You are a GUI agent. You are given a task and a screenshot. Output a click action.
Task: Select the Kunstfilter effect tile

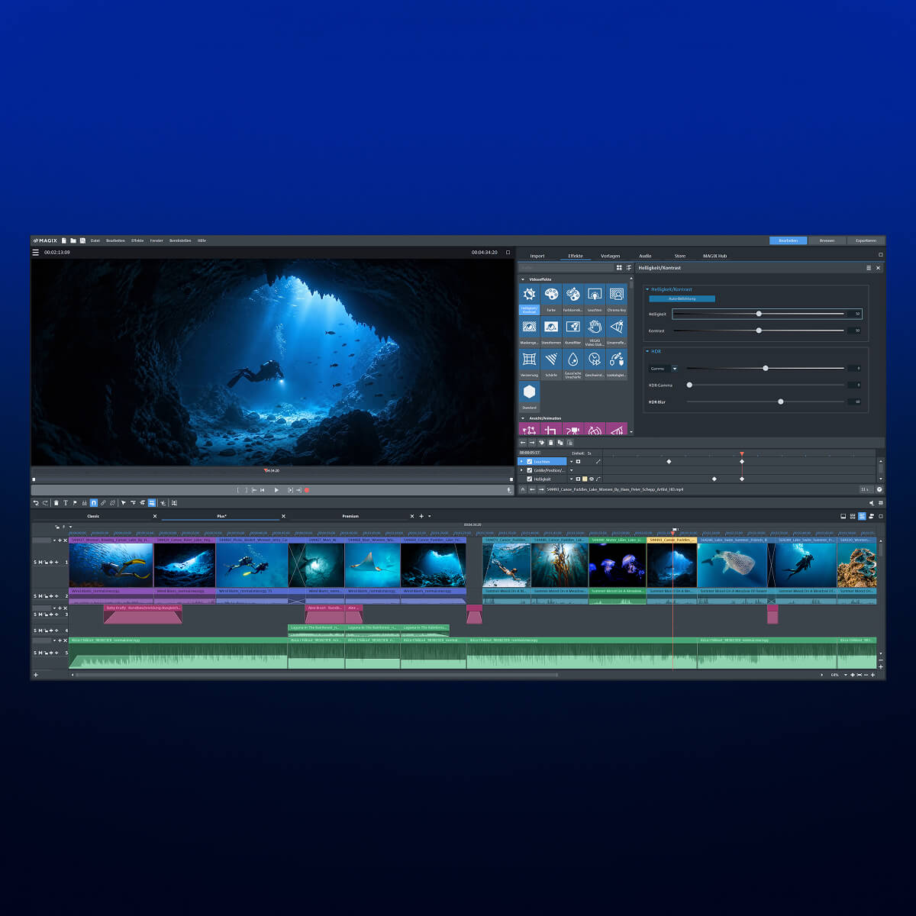click(572, 332)
